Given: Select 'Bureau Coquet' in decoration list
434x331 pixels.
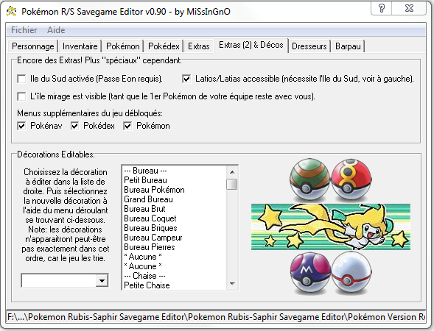Looking at the screenshot, I should pos(174,218).
